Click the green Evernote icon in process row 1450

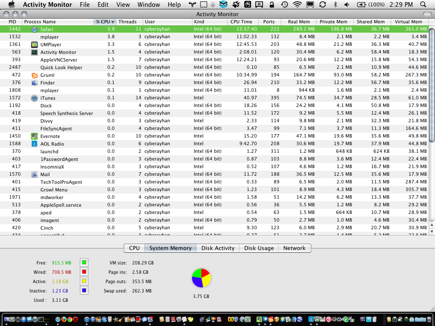tap(34, 136)
